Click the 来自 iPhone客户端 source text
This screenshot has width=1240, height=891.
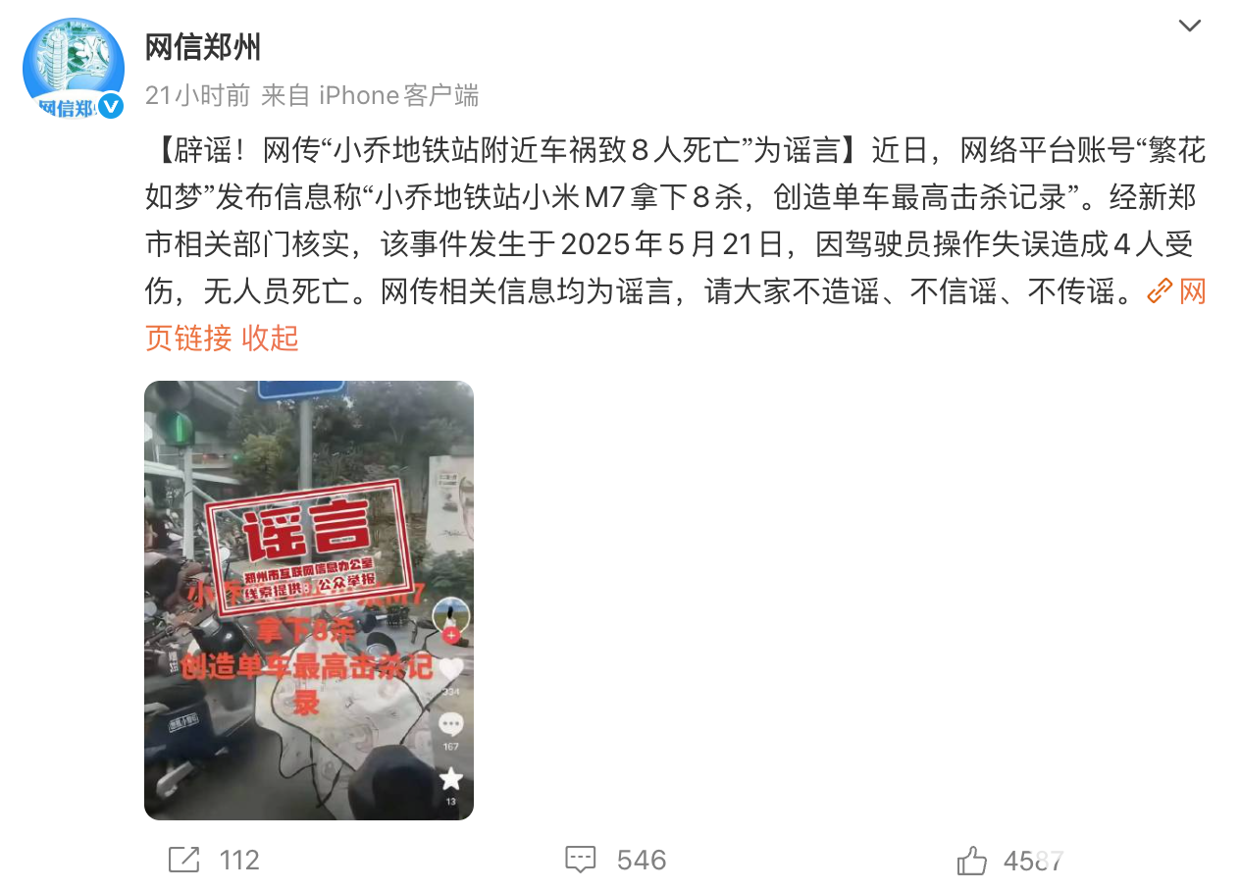coord(370,95)
